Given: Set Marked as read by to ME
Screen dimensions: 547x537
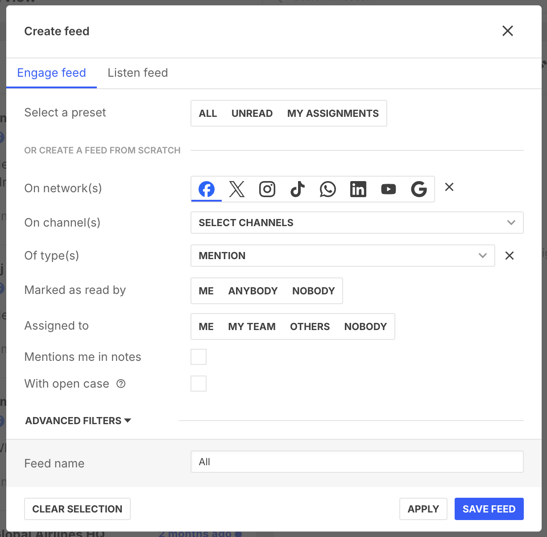Looking at the screenshot, I should point(206,291).
